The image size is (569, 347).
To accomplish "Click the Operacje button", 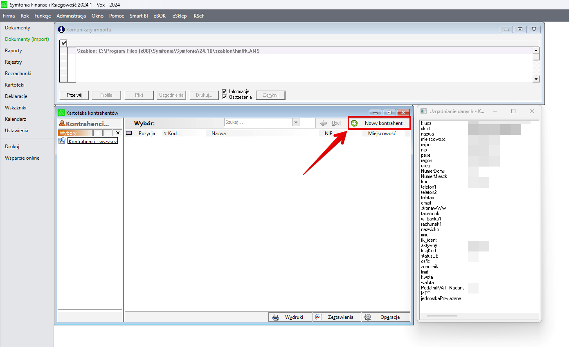I will point(386,317).
